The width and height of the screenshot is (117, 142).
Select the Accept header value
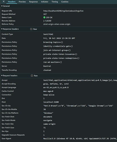tap(80, 80)
